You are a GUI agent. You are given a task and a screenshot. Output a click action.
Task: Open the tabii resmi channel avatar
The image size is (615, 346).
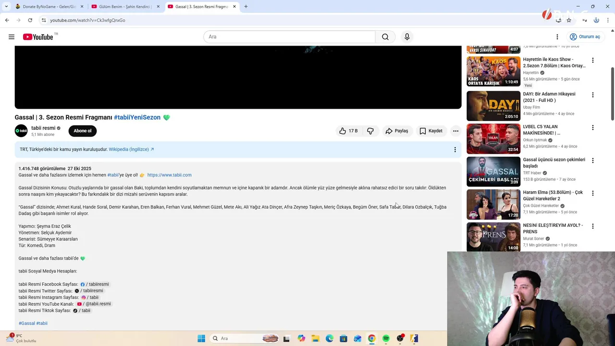(21, 131)
